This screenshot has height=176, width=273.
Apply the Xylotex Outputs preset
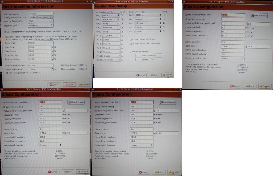148,59
